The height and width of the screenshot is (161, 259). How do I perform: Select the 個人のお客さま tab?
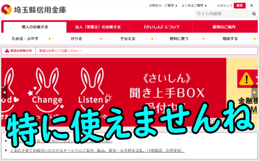pos(35,27)
